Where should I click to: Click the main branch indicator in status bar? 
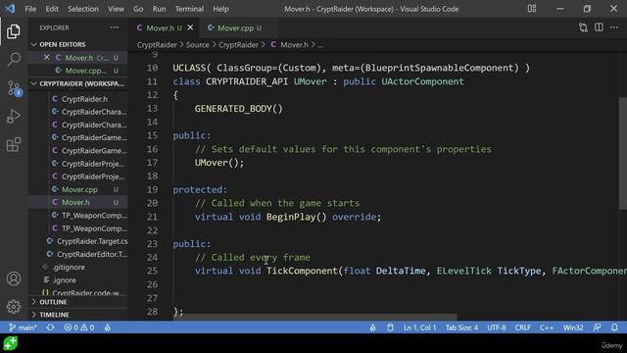[x=23, y=328]
